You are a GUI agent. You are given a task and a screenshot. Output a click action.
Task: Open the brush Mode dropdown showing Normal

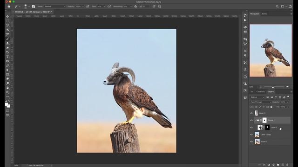click(55, 6)
